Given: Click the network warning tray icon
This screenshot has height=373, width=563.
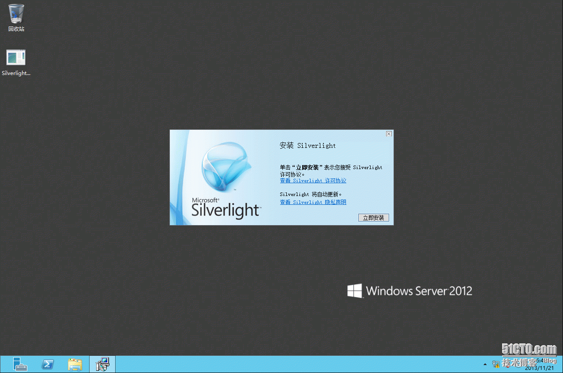Looking at the screenshot, I should 496,364.
